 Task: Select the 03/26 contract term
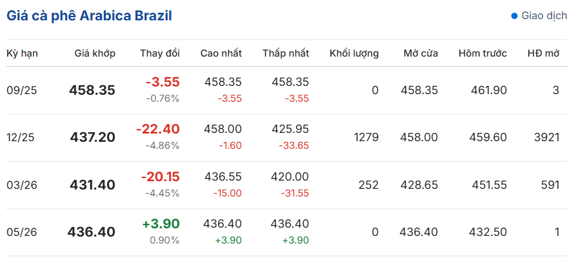[22, 185]
